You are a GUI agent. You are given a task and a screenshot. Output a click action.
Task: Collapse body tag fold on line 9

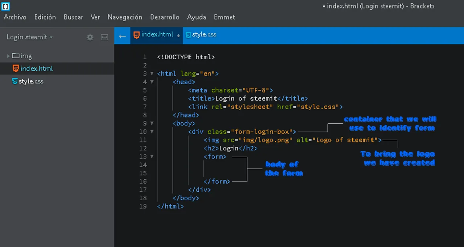point(152,124)
